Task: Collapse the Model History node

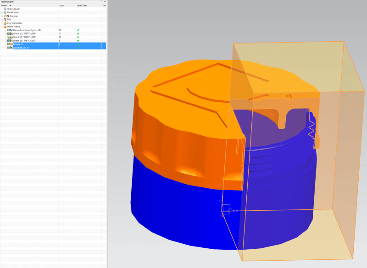Action: tap(2, 27)
